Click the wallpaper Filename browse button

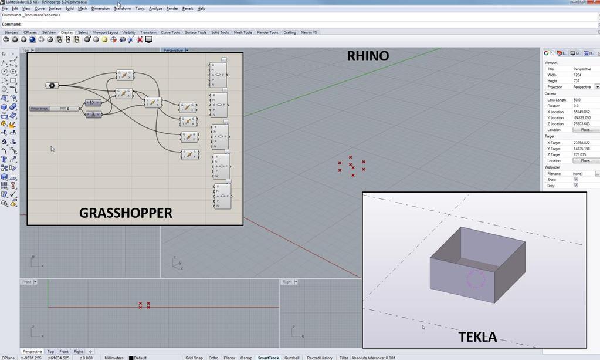coord(597,174)
